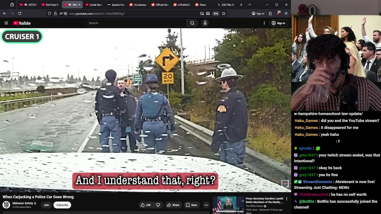The width and height of the screenshot is (381, 214).
Task: Click the Join button
Action: pyautogui.click(x=46, y=205)
